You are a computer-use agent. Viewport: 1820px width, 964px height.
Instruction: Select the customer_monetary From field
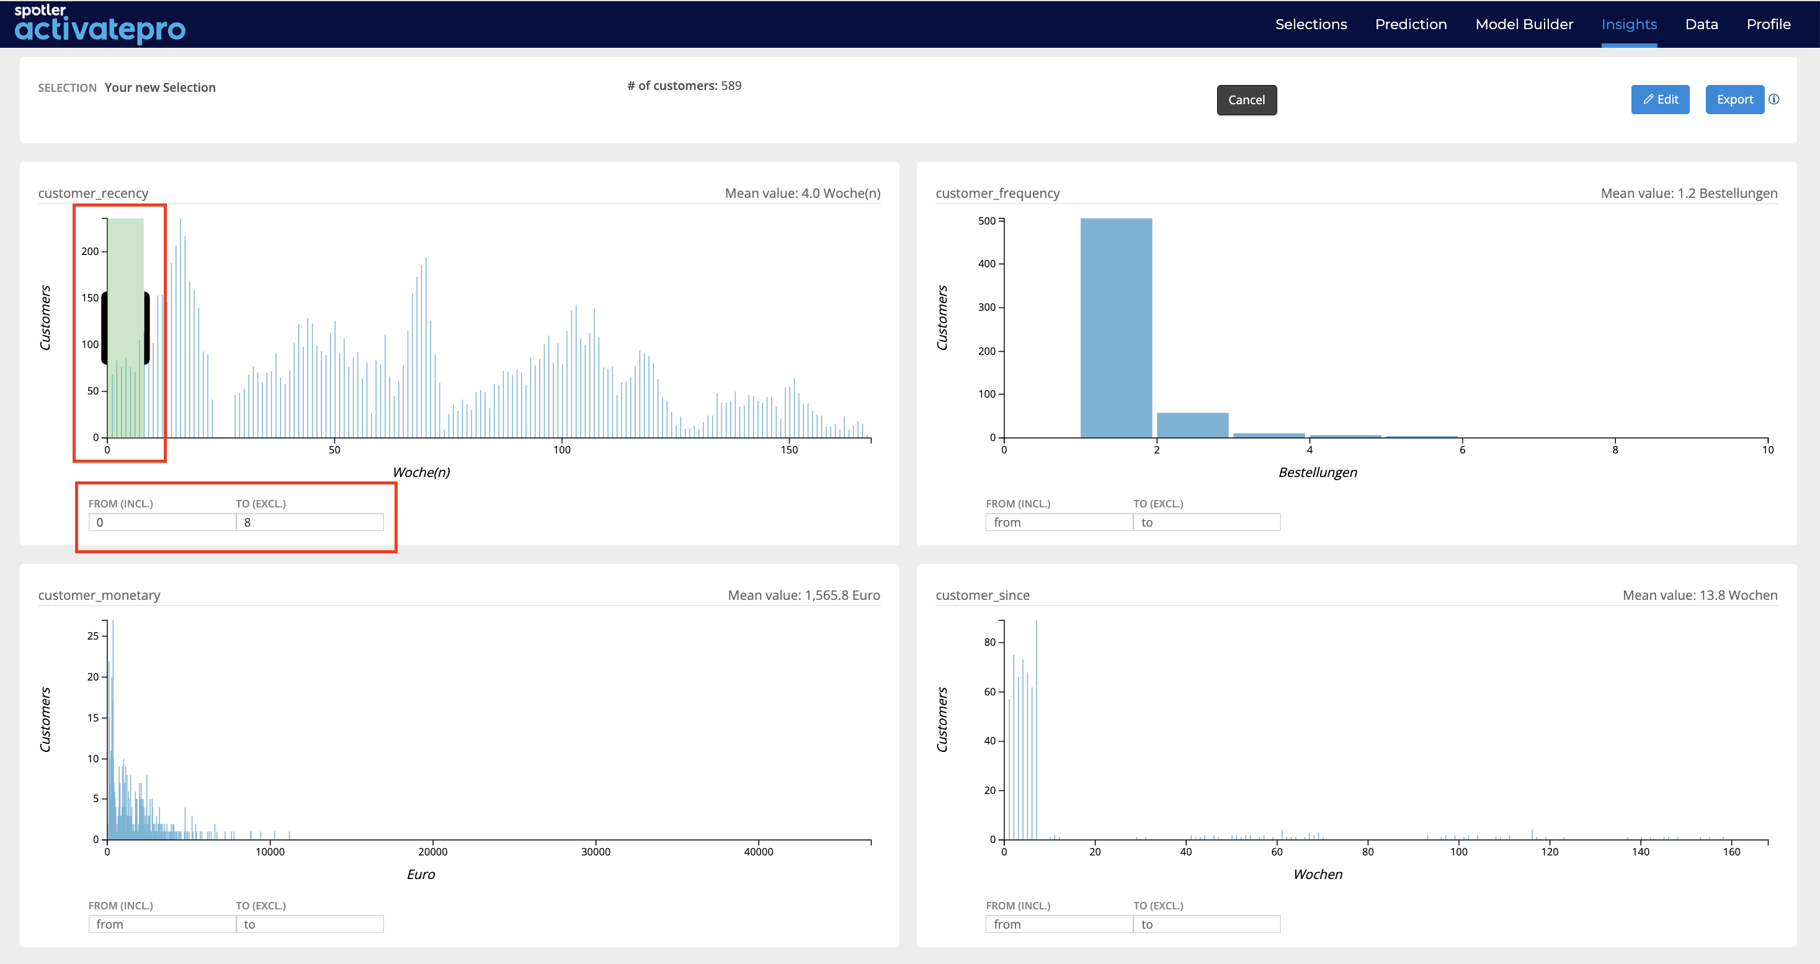162,924
